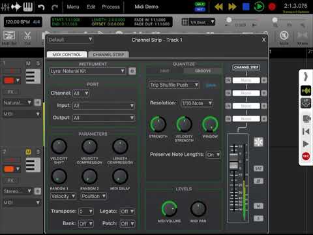Click play in the side panel
313x235 pixels.
(x=306, y=144)
